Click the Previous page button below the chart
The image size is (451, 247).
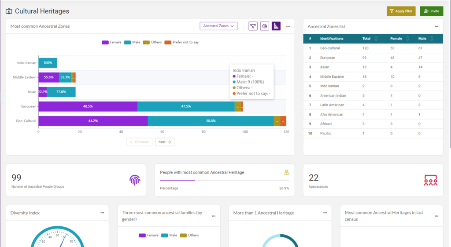(x=139, y=142)
